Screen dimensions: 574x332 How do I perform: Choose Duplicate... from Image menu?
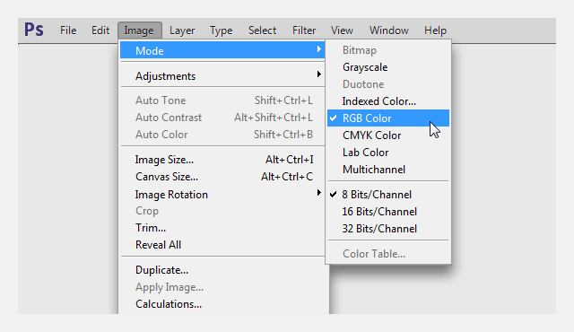click(222, 270)
